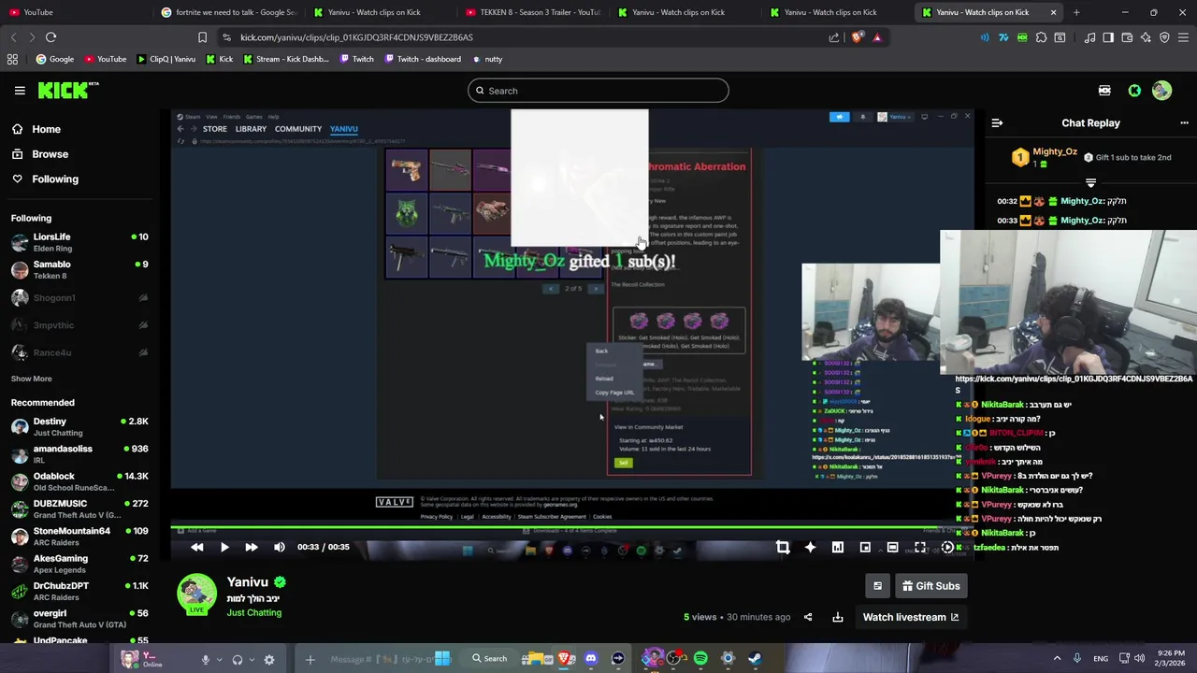Screen dimensions: 1197x673
Task: Open Destiny recommended channel
Action: click(x=79, y=426)
